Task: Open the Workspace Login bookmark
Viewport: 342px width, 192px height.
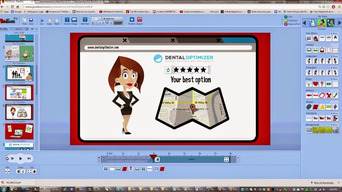Action: tap(34, 12)
